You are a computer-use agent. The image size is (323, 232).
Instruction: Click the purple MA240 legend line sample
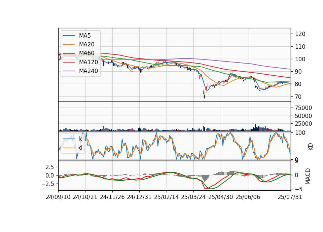click(69, 71)
